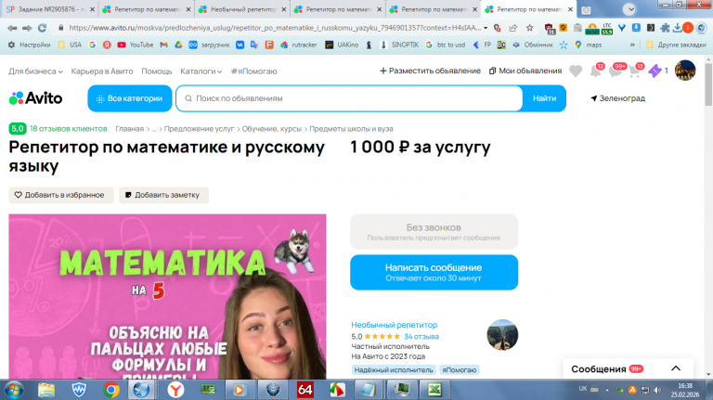Open the Gmail bookmark icon
713x400 pixels.
tap(164, 45)
